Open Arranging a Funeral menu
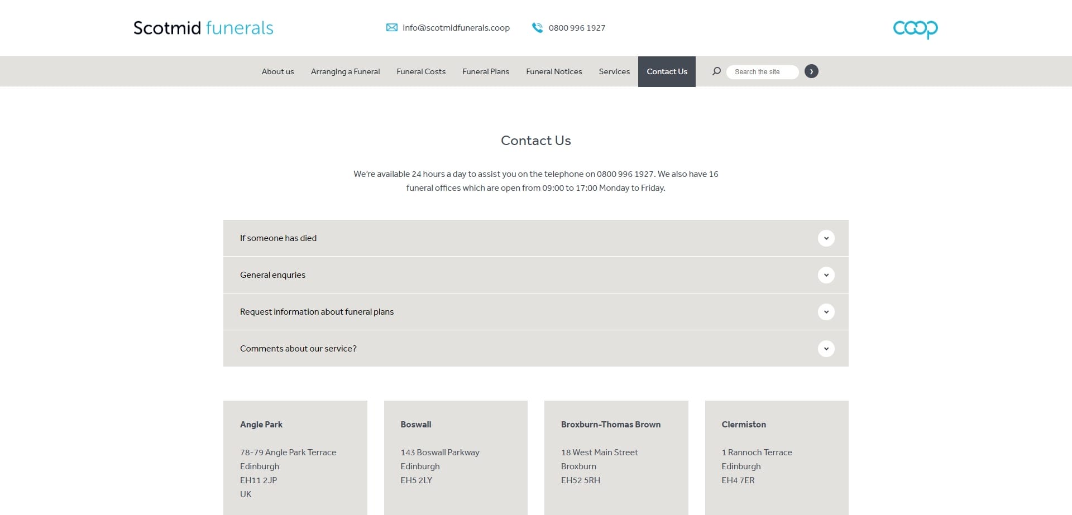 [x=345, y=71]
